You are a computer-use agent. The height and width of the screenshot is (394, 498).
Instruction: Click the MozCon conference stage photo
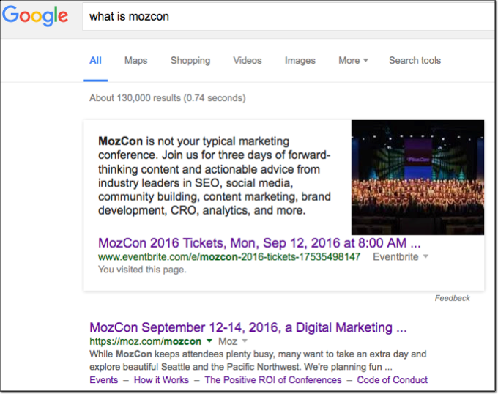click(x=417, y=177)
